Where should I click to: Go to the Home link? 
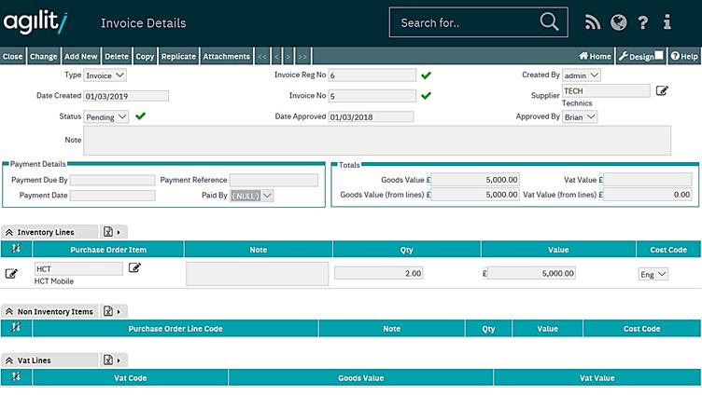[595, 57]
